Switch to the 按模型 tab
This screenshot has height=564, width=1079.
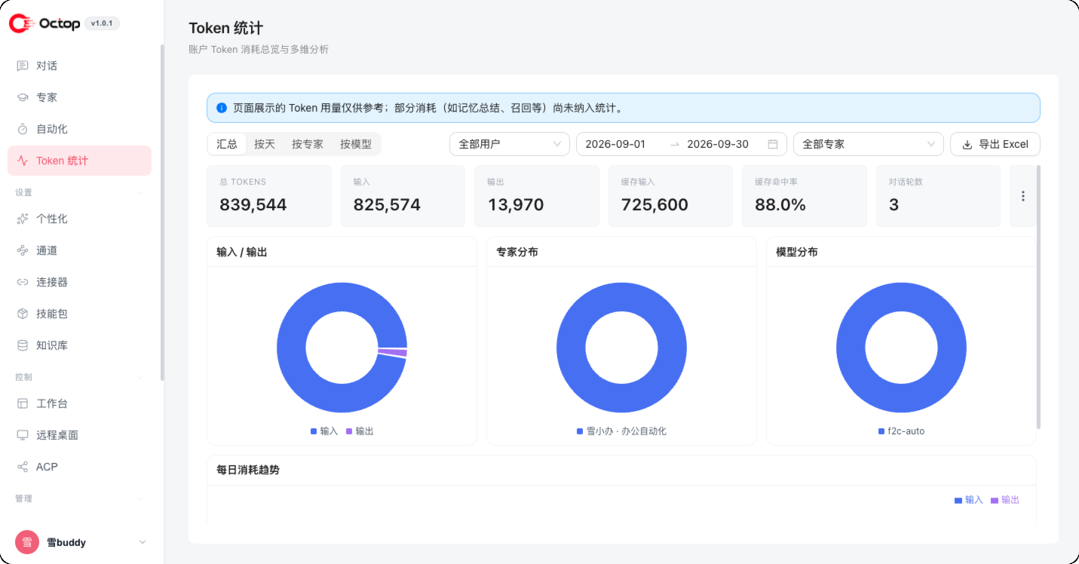356,144
